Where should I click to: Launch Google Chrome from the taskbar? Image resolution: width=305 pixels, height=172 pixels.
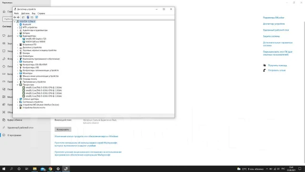51,169
